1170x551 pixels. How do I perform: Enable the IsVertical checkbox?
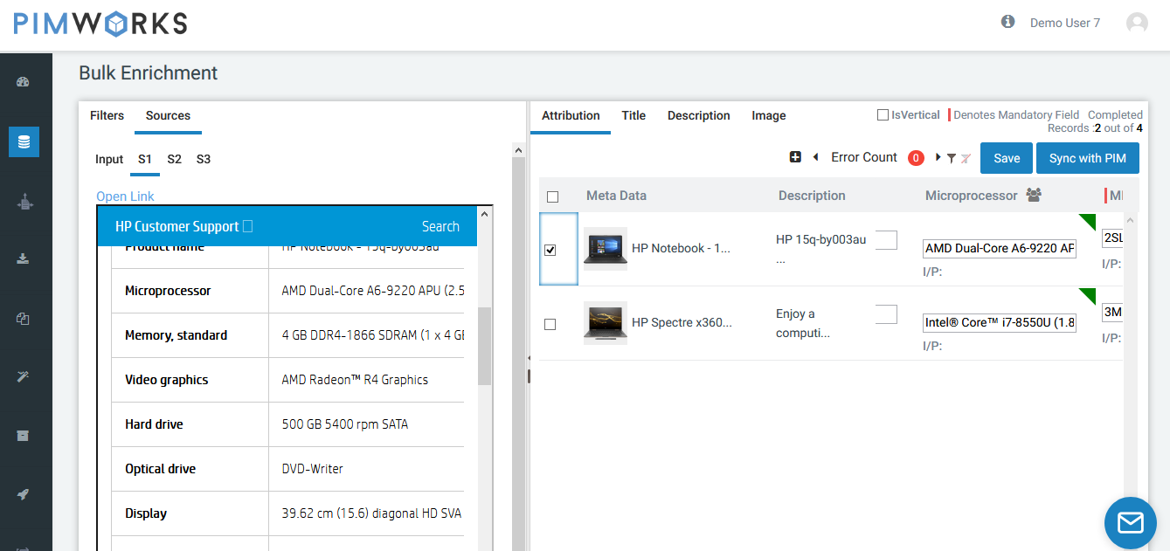[883, 115]
